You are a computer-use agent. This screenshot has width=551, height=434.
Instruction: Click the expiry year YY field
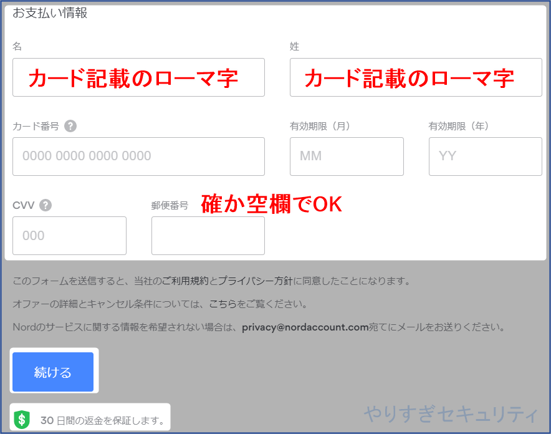tap(486, 157)
